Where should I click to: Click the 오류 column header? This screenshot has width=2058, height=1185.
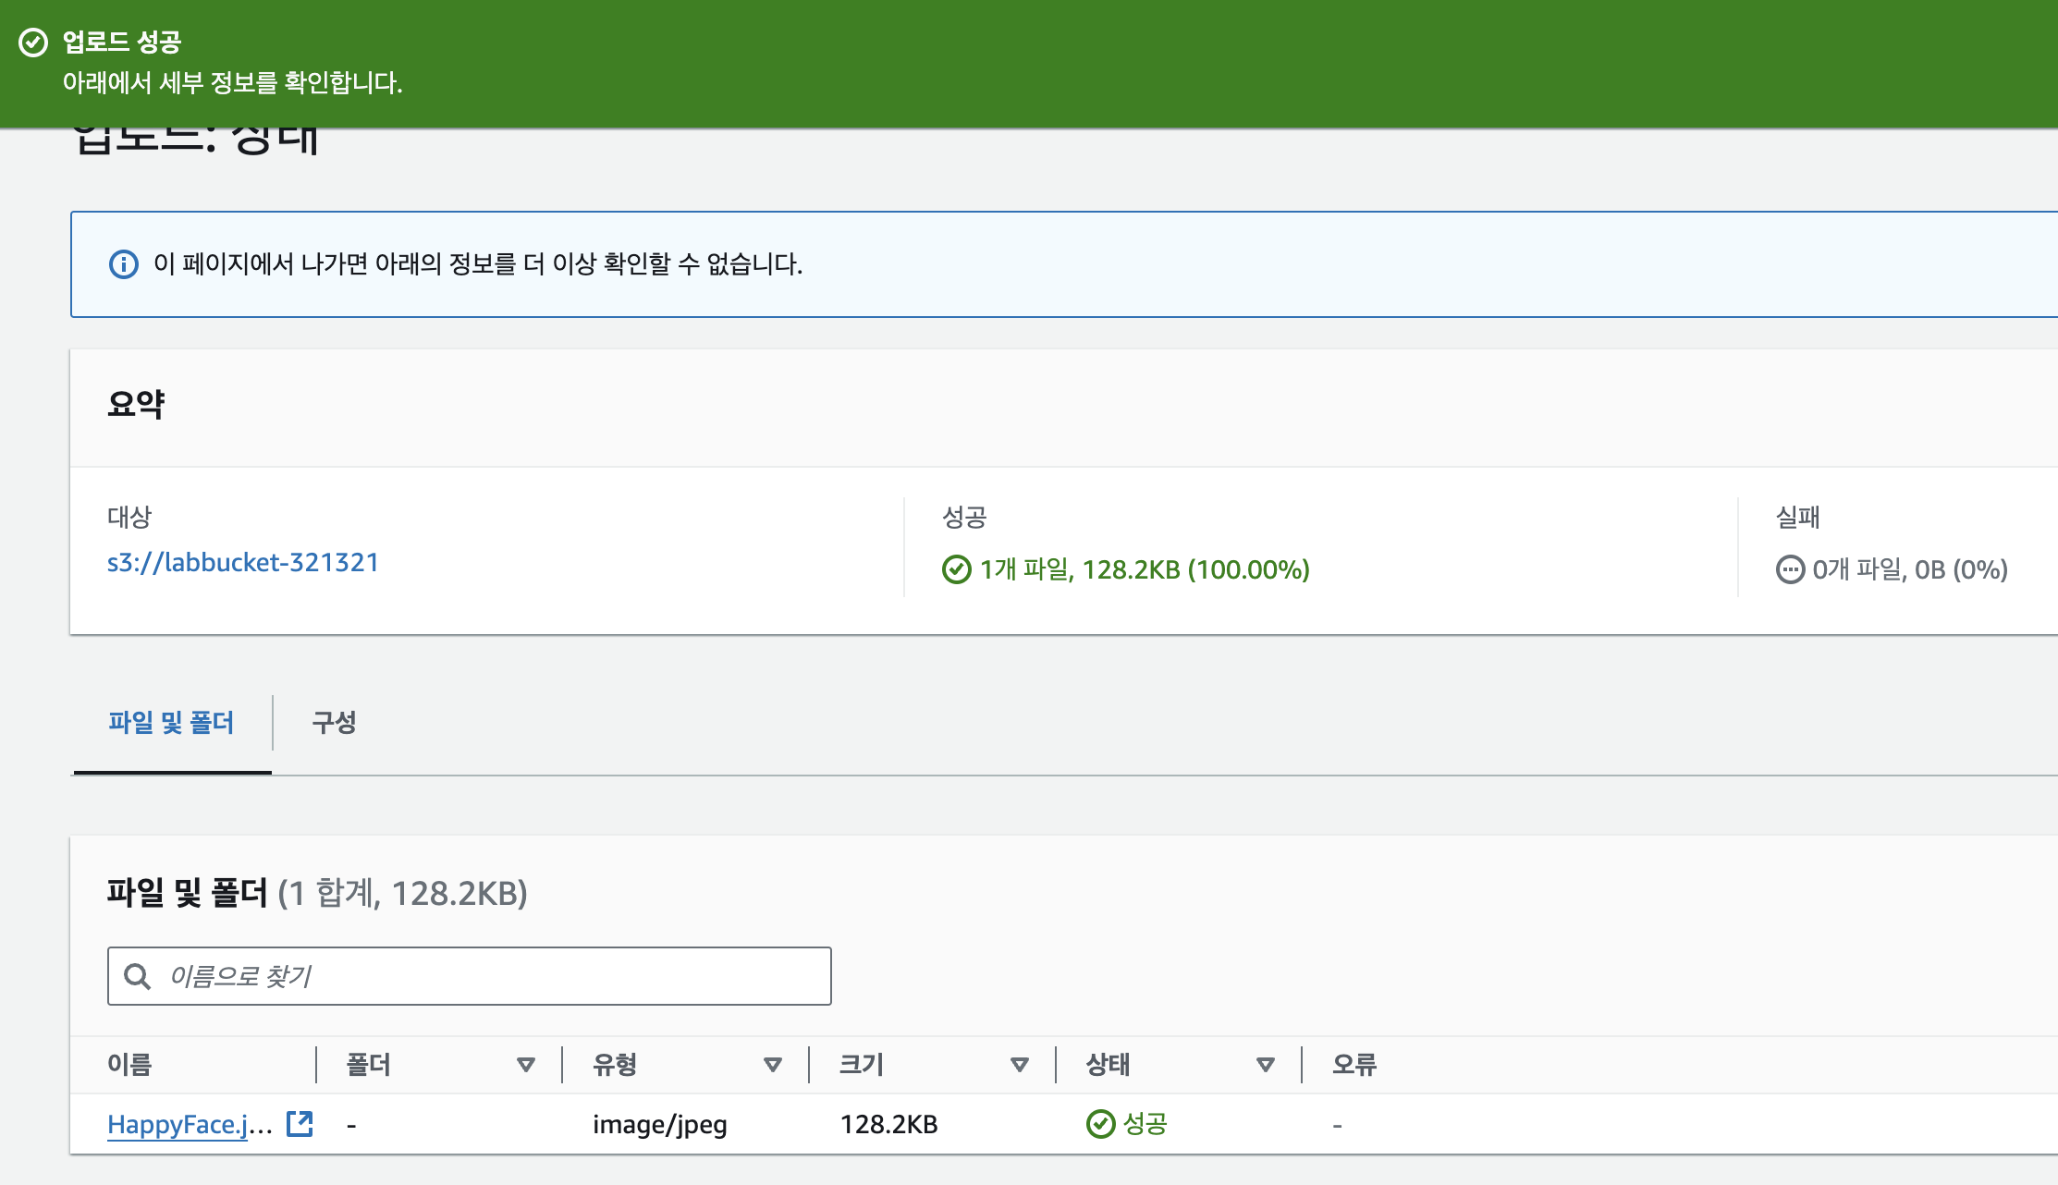click(1354, 1065)
